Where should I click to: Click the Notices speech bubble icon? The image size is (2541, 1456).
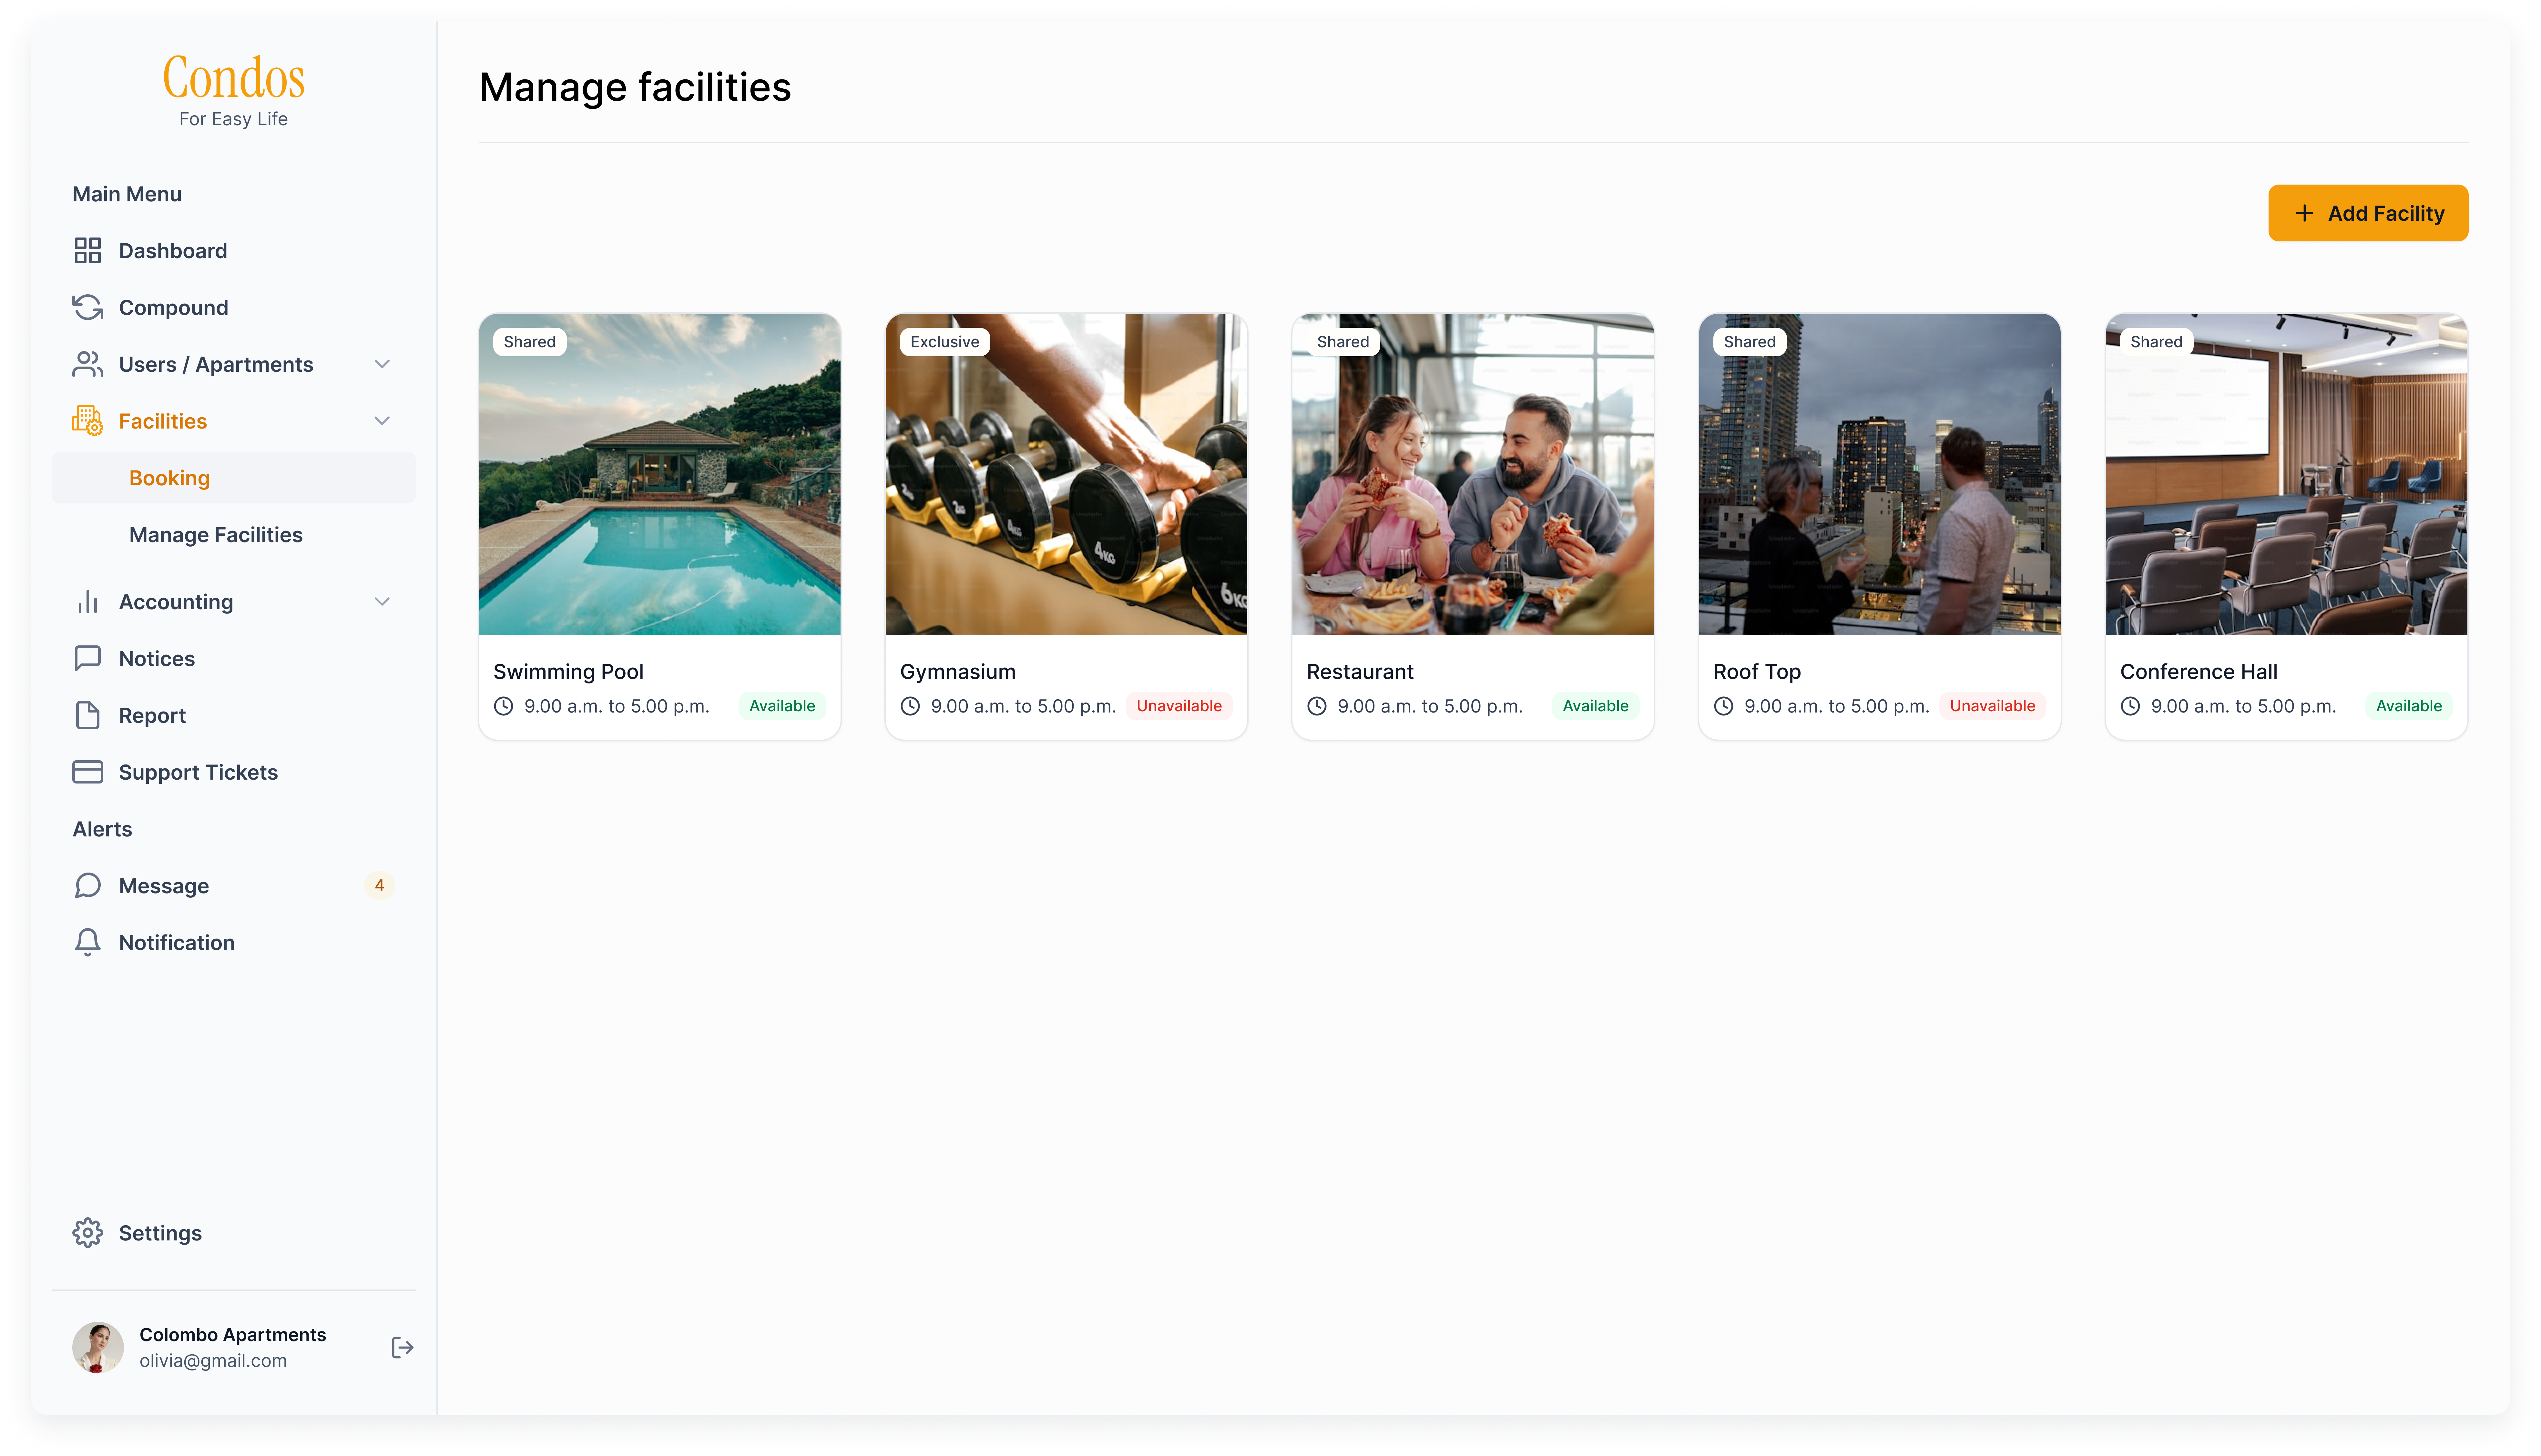coord(88,658)
